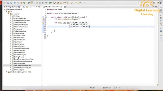Open the Run dropdown arrow
This screenshot has width=163, height=91.
click(x=52, y=3)
